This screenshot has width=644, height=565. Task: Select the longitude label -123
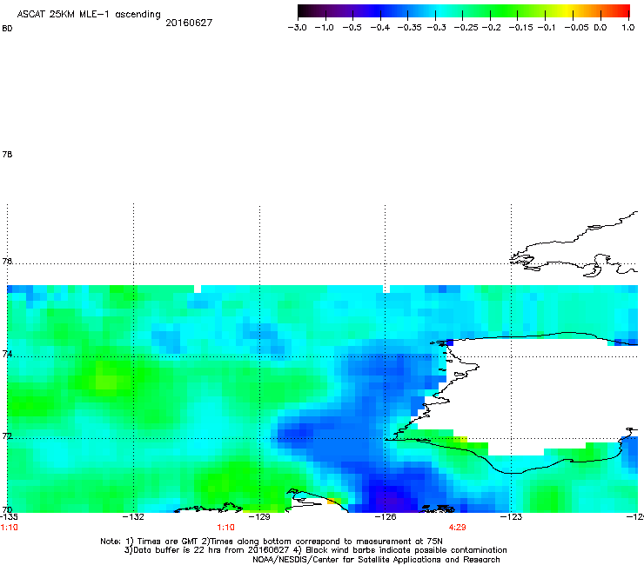512,517
